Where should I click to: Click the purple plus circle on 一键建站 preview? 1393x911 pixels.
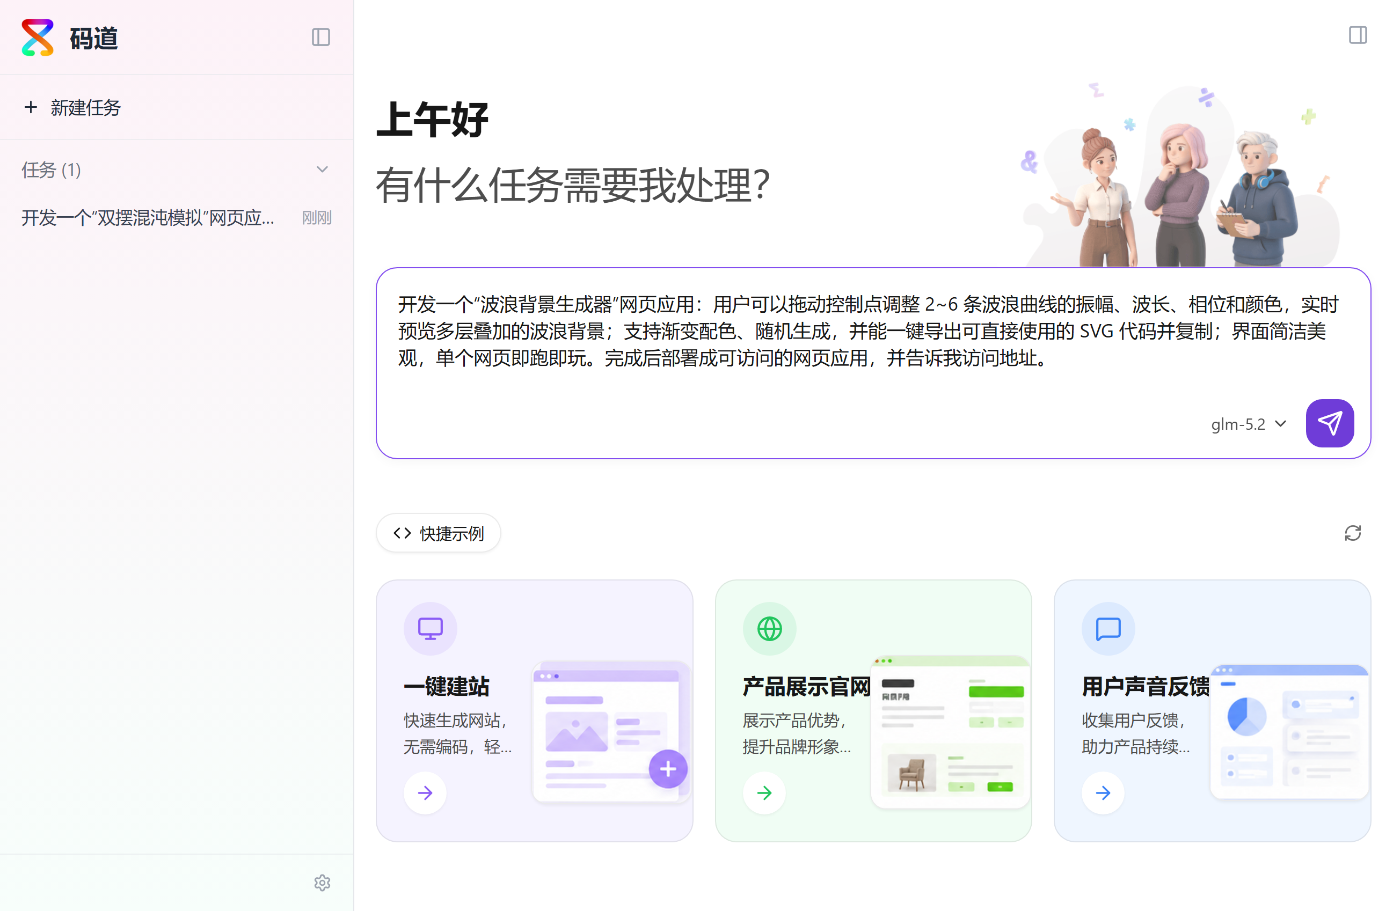click(x=667, y=769)
